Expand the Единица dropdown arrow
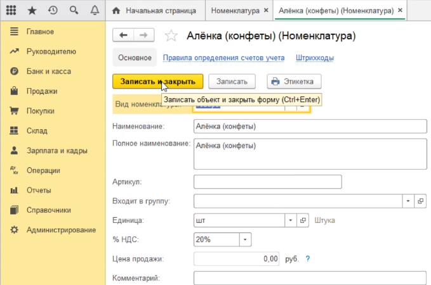Screen dimensions: 431x285 click(x=290, y=220)
